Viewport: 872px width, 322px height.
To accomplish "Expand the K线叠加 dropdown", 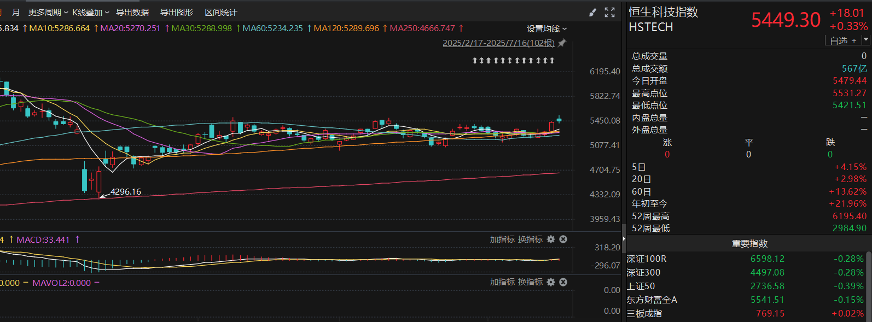I will pos(91,12).
